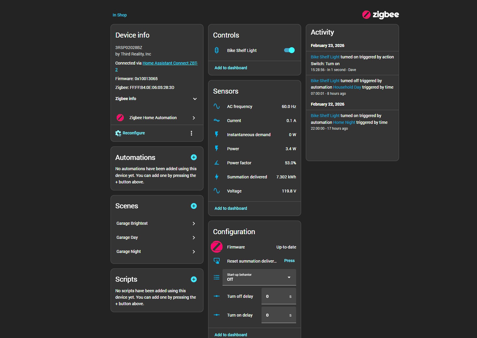Open the device three-dot overflow menu

(191, 133)
